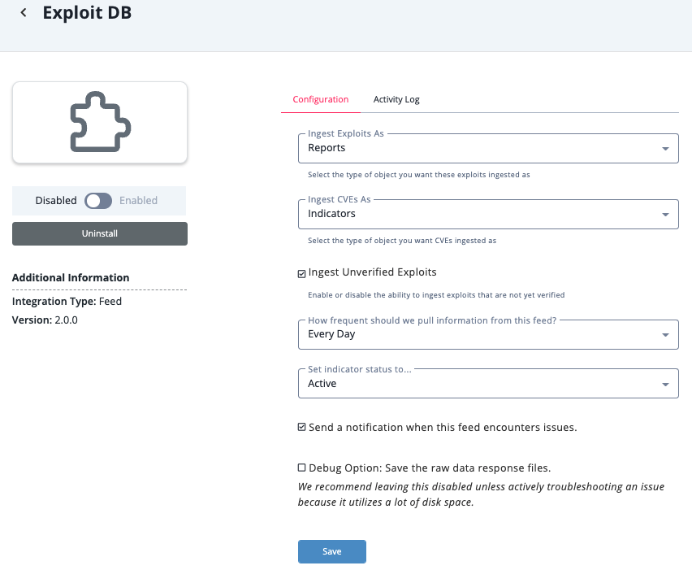Uninstall the Exploit DB integration
Image resolution: width=692 pixels, height=583 pixels.
(x=100, y=233)
